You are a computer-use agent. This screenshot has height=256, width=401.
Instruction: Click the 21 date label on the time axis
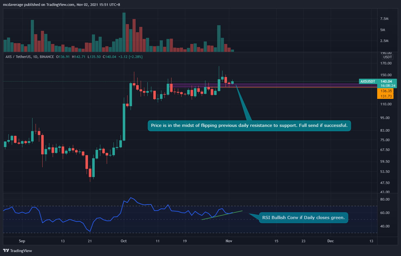[90, 241]
